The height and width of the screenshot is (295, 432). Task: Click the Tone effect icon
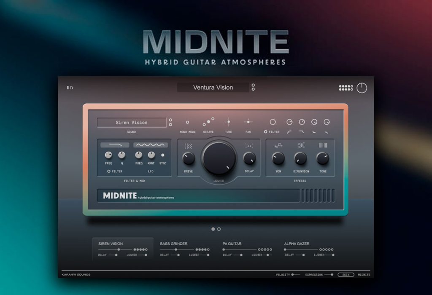(323, 145)
